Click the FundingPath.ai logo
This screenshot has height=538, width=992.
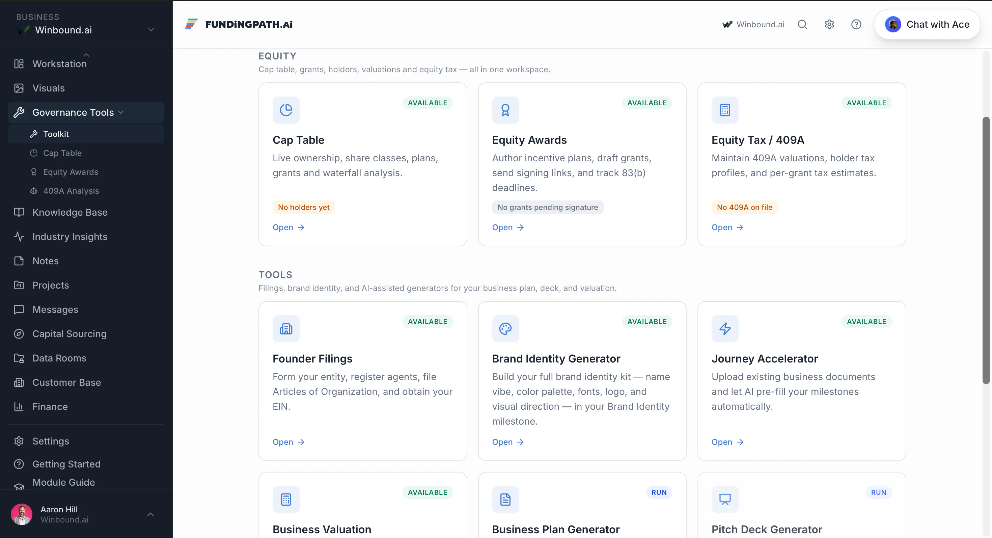239,24
